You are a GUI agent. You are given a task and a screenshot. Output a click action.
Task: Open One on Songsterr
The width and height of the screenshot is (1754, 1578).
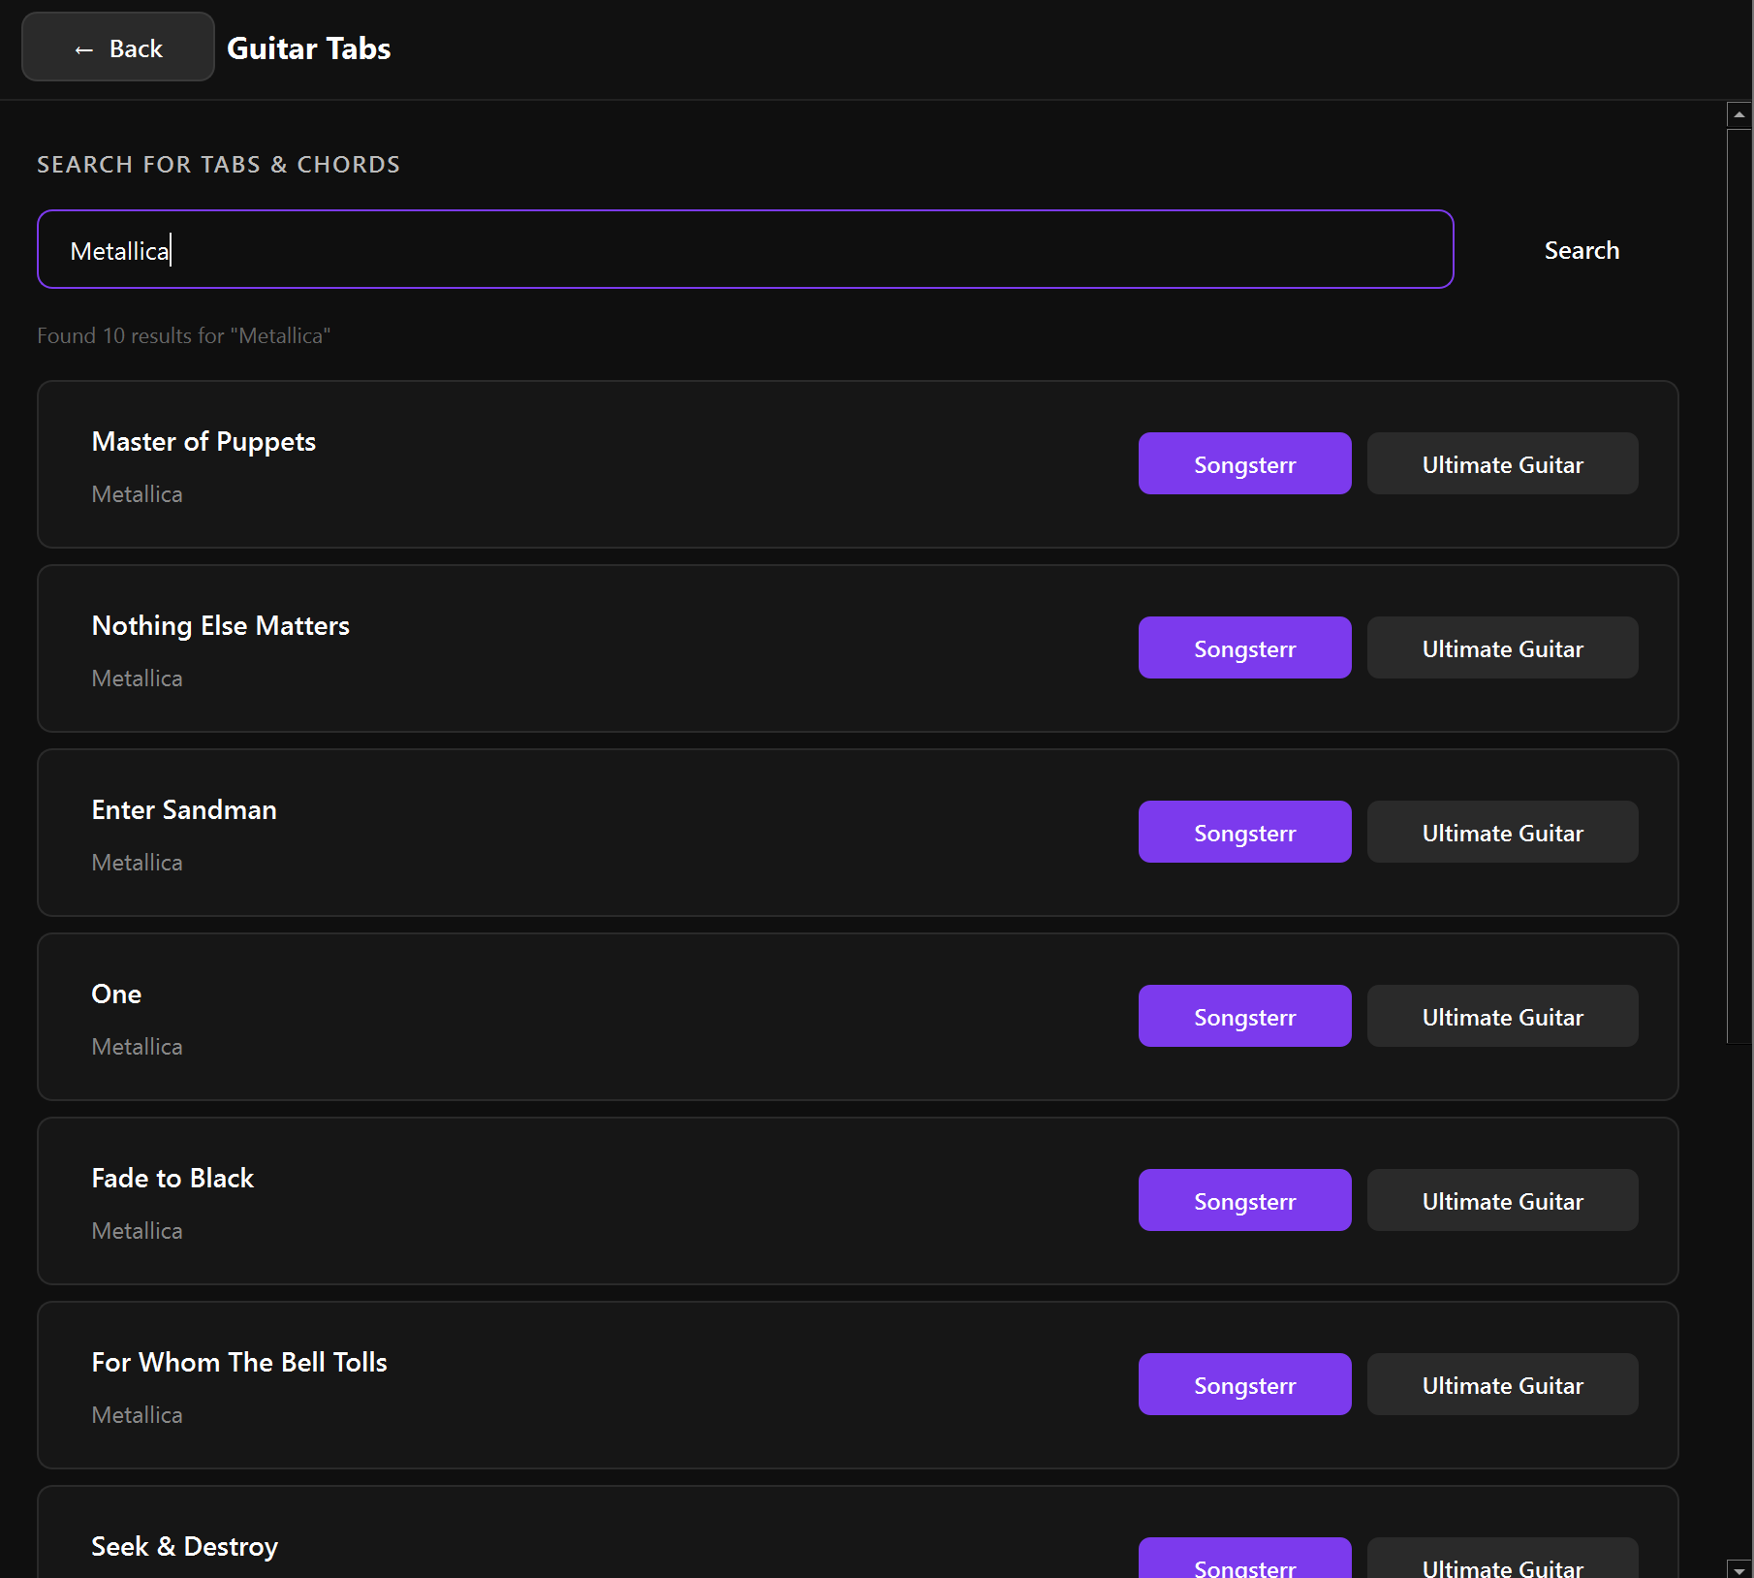tap(1244, 1017)
